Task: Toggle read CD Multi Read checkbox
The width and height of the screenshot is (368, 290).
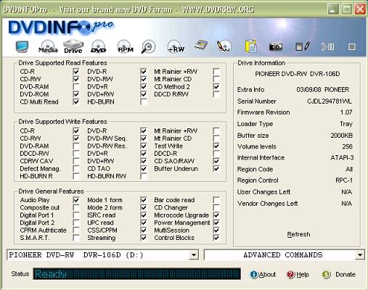Action: 76,101
